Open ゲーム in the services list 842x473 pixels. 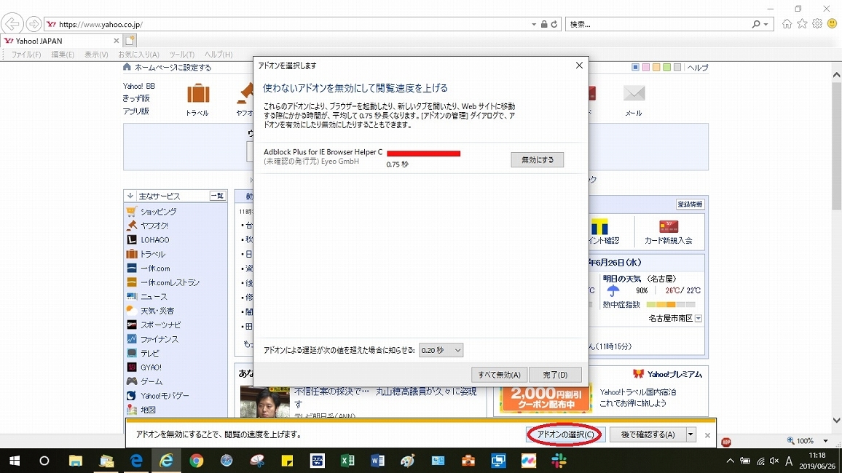(152, 382)
